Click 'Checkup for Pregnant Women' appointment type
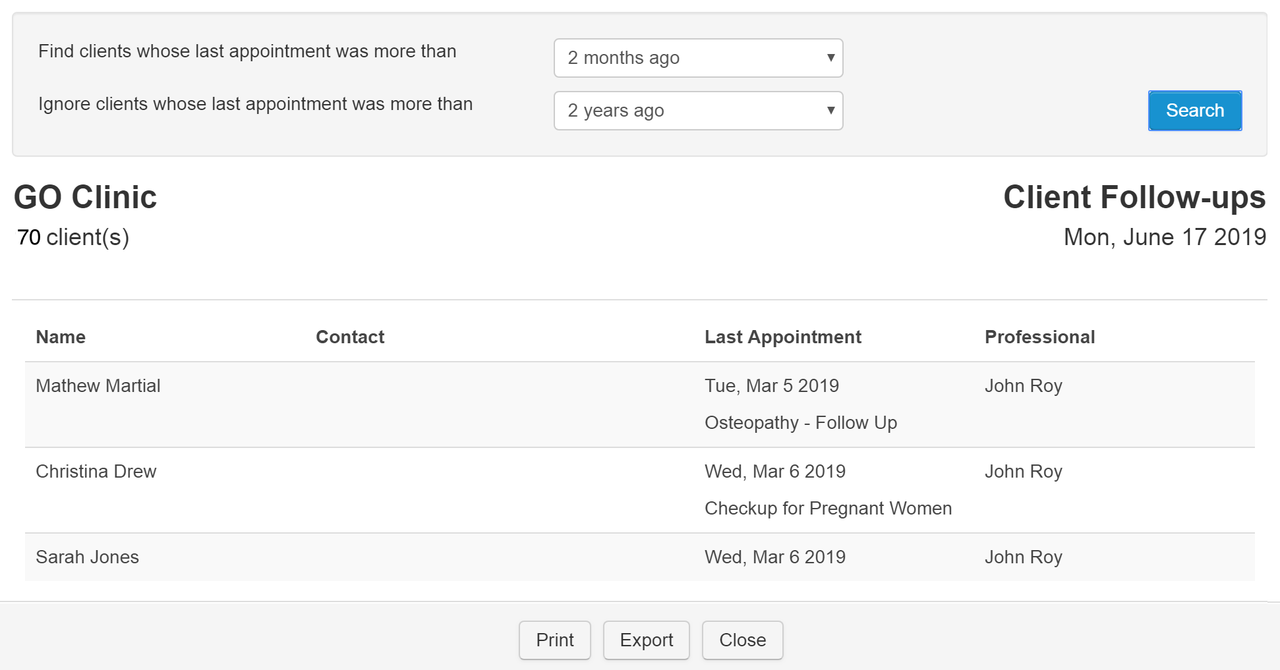This screenshot has height=670, width=1280. coord(829,508)
